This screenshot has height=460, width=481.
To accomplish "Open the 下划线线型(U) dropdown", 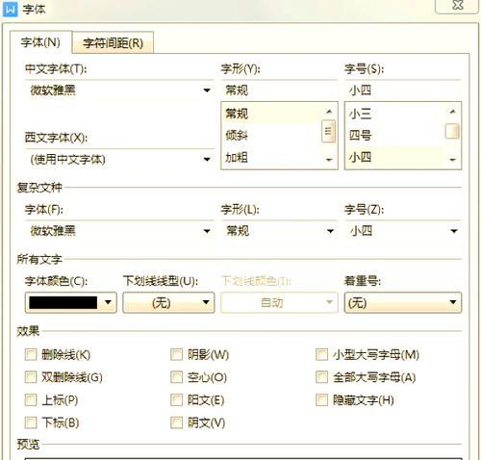I will 168,302.
